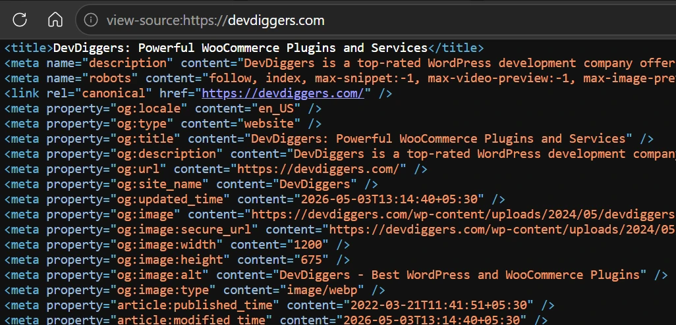This screenshot has height=325, width=676.
Task: Click the og:site_name value "DevDiggers"
Action: click(x=315, y=184)
